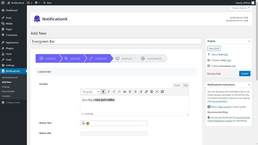Click the Button Text input field
This screenshot has width=258, height=145.
pos(114,124)
